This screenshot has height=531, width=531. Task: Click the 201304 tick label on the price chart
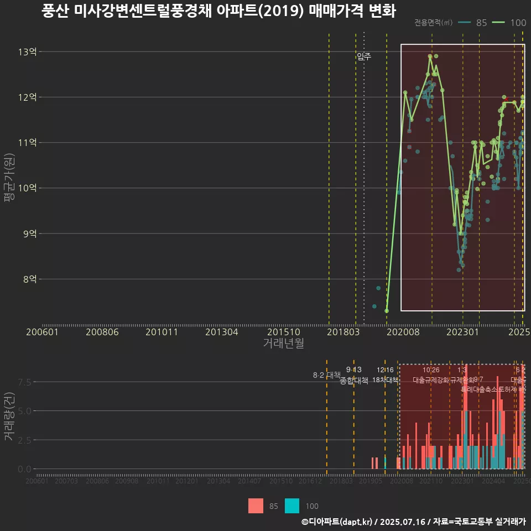click(x=222, y=332)
